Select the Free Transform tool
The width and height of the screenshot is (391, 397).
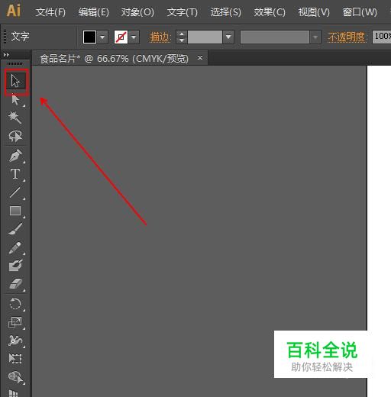15,359
